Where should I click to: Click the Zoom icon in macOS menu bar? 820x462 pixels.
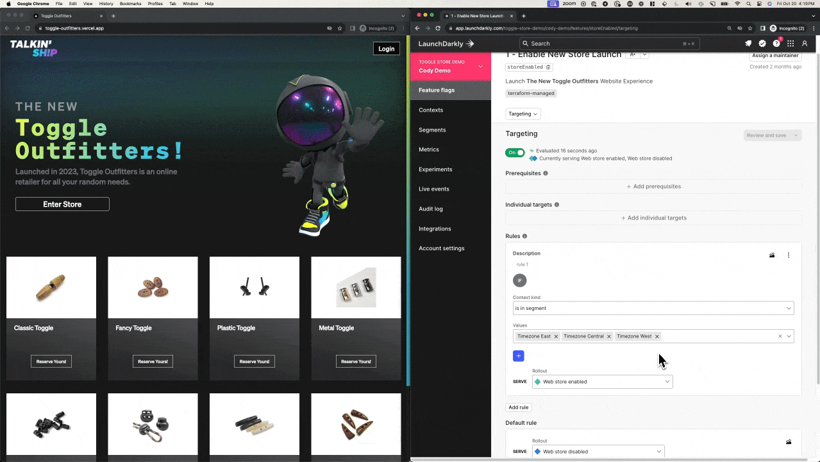[569, 4]
